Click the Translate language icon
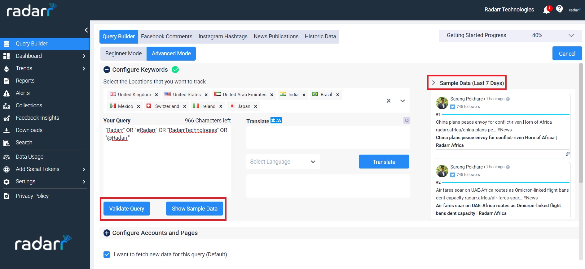The width and height of the screenshot is (585, 269). point(276,120)
